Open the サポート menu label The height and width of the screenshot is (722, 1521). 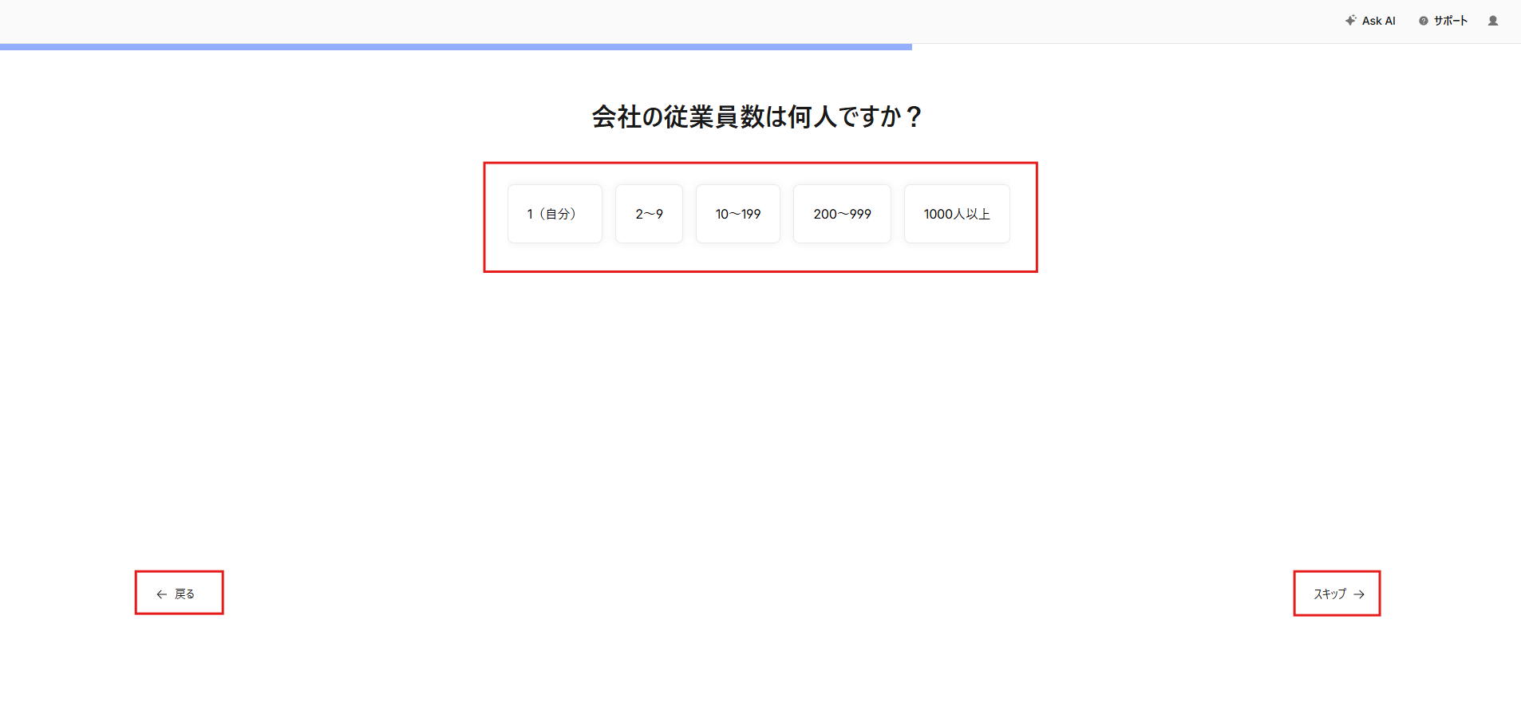1450,21
